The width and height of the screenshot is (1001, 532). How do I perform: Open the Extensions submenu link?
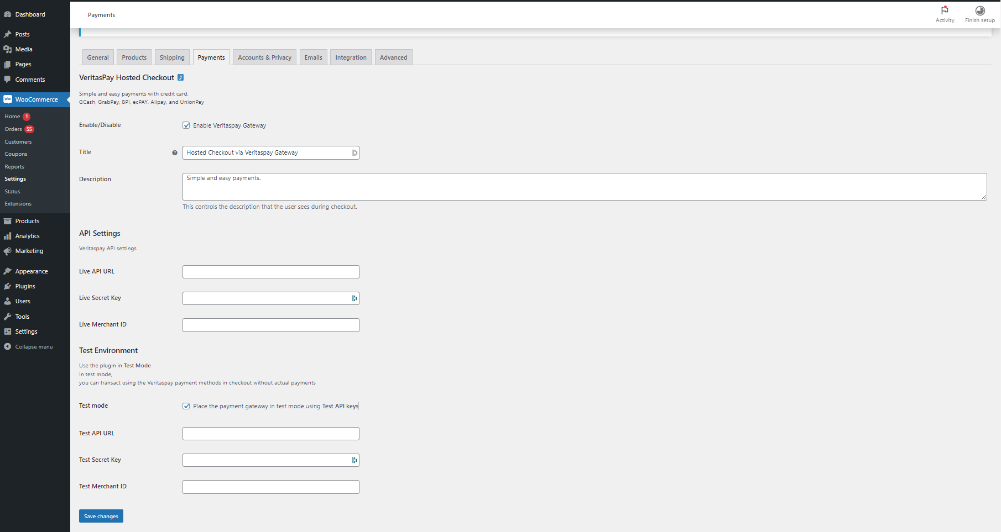tap(18, 204)
